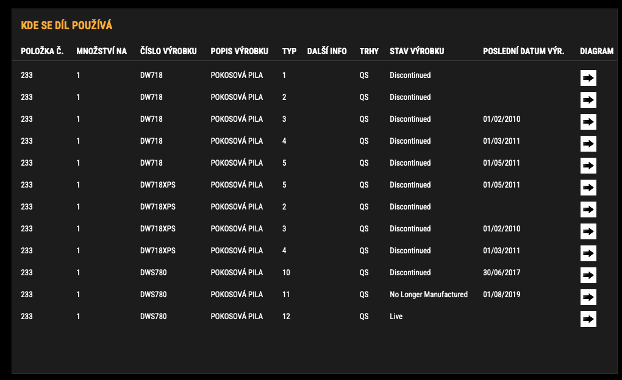The height and width of the screenshot is (380, 622).
Task: Click the TRHY column header
Action: (x=369, y=51)
